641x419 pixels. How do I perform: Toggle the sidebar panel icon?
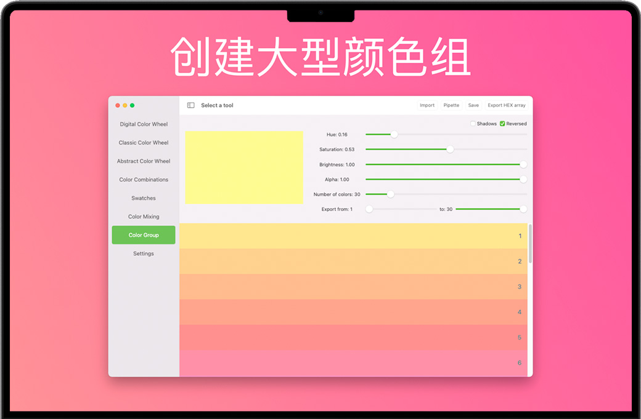pyautogui.click(x=191, y=105)
